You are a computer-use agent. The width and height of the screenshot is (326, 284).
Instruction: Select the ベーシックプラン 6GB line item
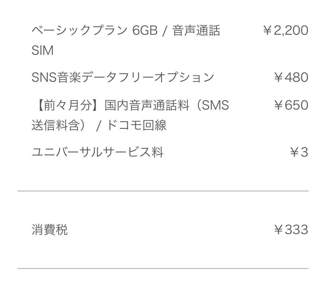click(x=170, y=40)
